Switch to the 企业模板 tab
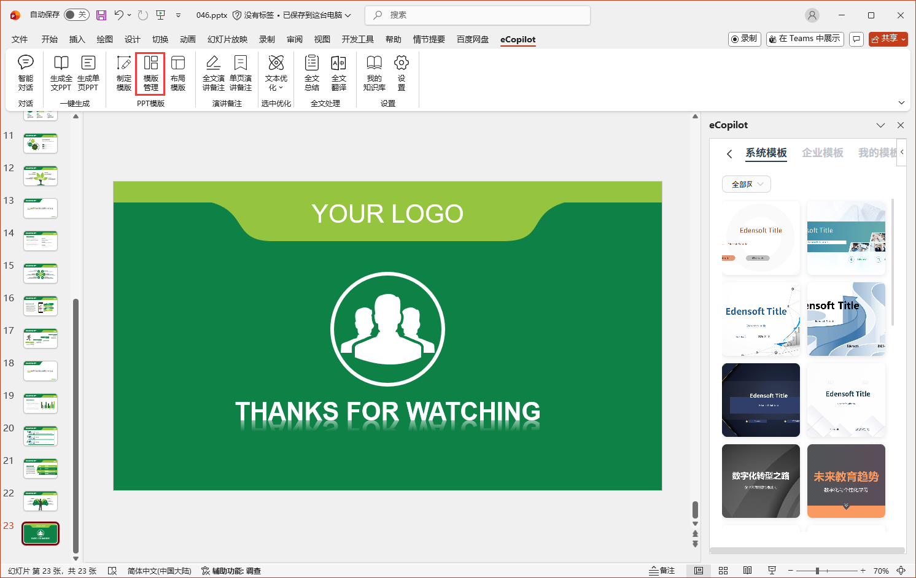916x578 pixels. point(822,153)
